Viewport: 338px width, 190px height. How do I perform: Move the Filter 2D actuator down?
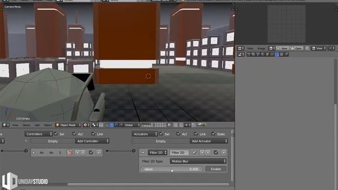click(x=208, y=153)
